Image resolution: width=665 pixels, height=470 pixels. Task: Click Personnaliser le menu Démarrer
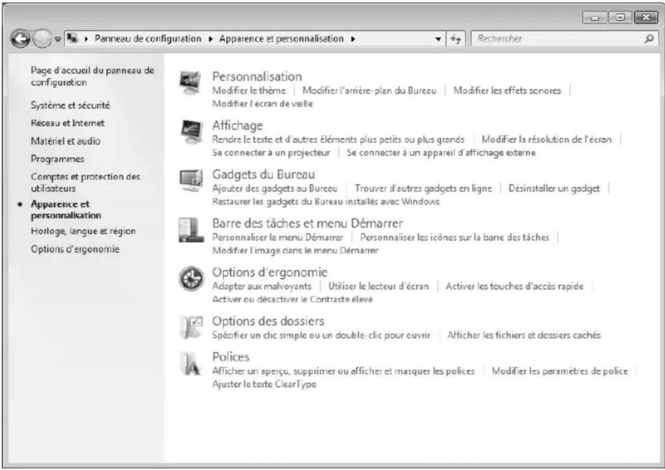(278, 237)
